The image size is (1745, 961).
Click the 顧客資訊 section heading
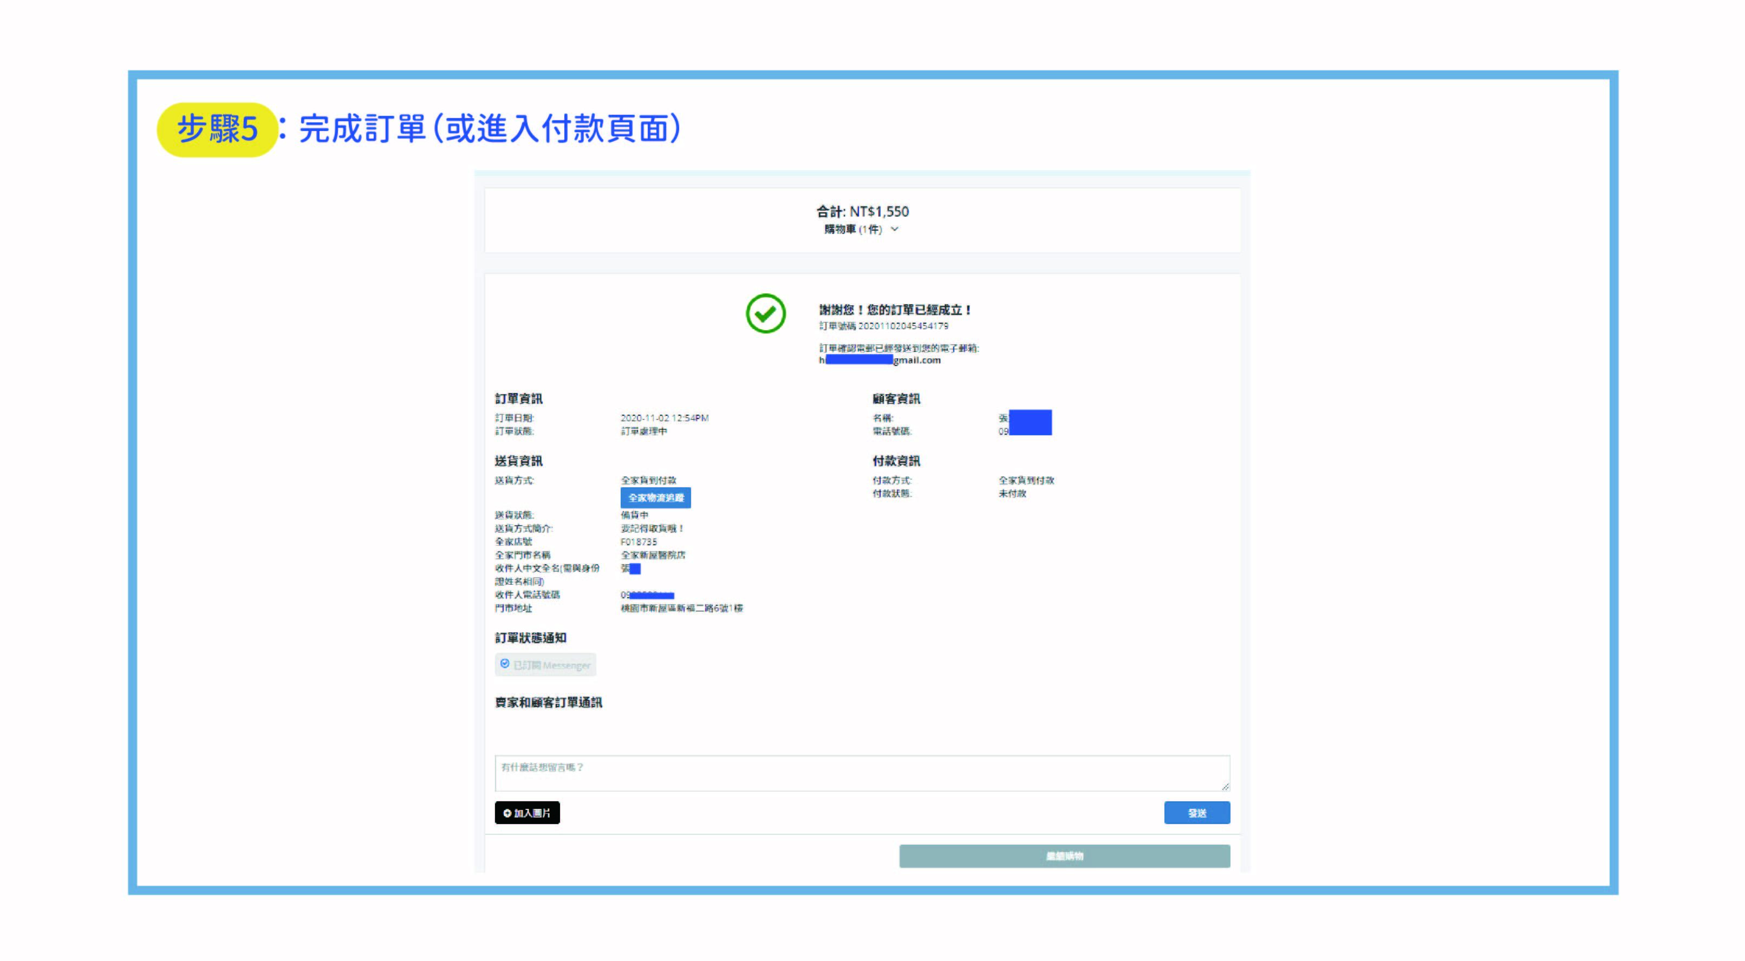[896, 399]
